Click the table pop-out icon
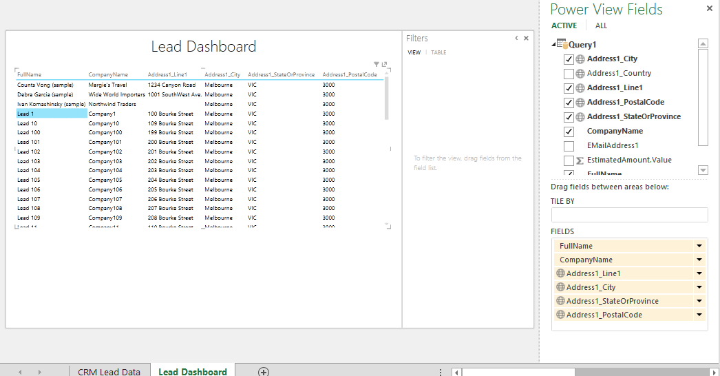Screen dimensions: 720x376 point(384,64)
